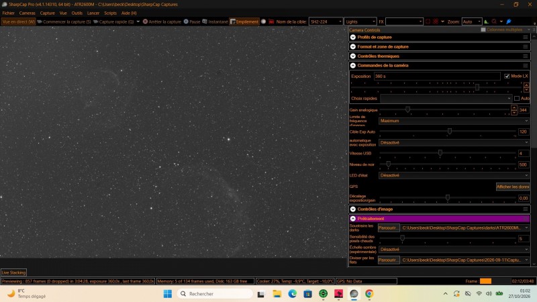The width and height of the screenshot is (537, 302).
Task: Open the Lights frame type dropdown
Action: 360,21
